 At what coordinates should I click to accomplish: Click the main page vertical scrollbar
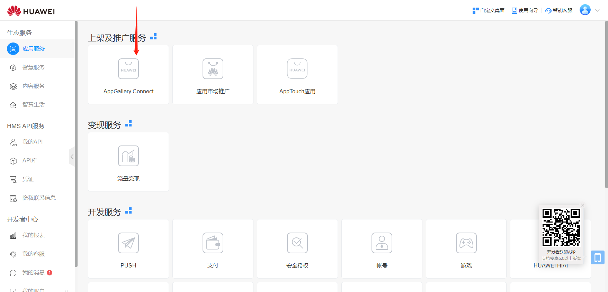tap(606, 105)
